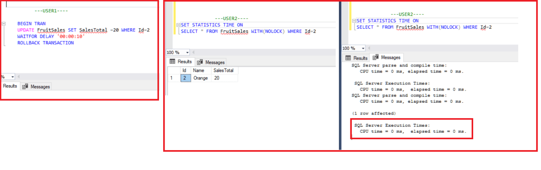Click the messages icon on the active Messages tab
The width and height of the screenshot is (541, 170).
coord(375,57)
